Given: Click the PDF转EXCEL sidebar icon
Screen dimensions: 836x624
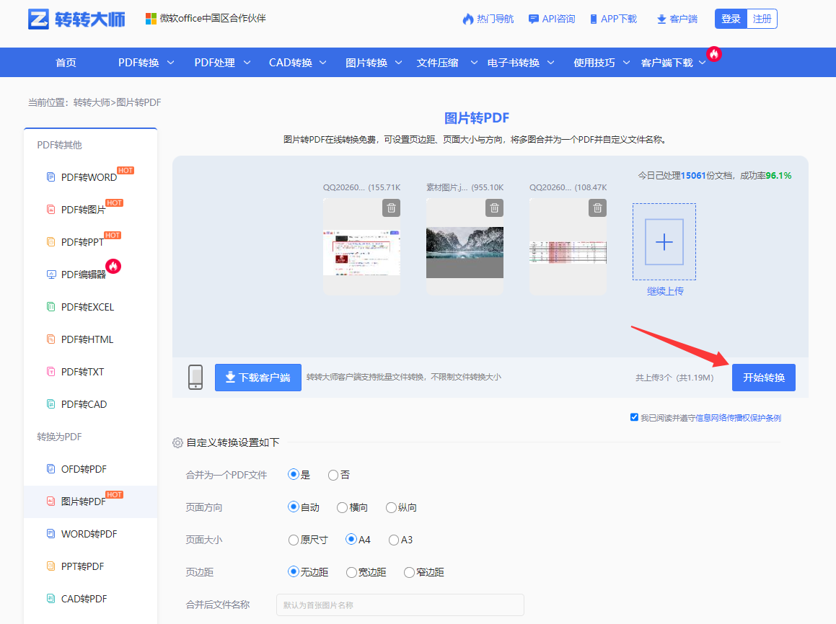Looking at the screenshot, I should coord(50,307).
